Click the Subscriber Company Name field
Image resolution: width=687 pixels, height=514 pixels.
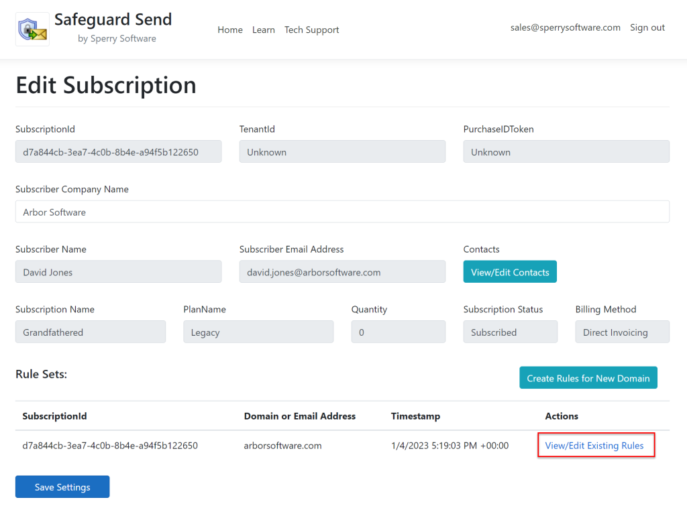coord(343,212)
